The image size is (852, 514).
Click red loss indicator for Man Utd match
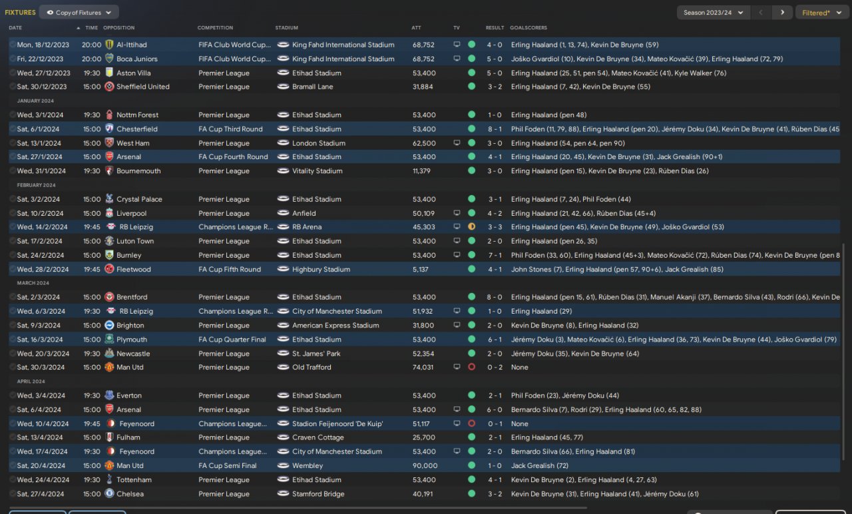click(471, 367)
